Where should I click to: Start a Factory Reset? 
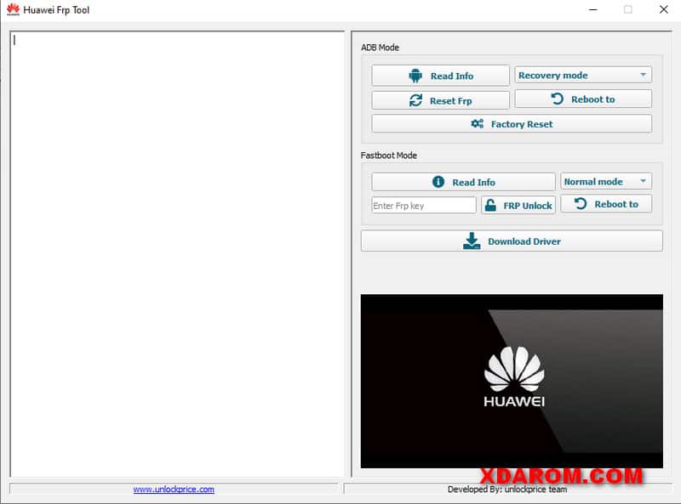click(x=512, y=124)
